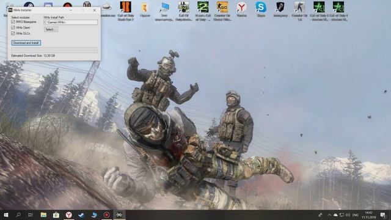Image resolution: width=391 pixels, height=220 pixels.
Task: Open the taskbar clock and date
Action: (x=368, y=215)
